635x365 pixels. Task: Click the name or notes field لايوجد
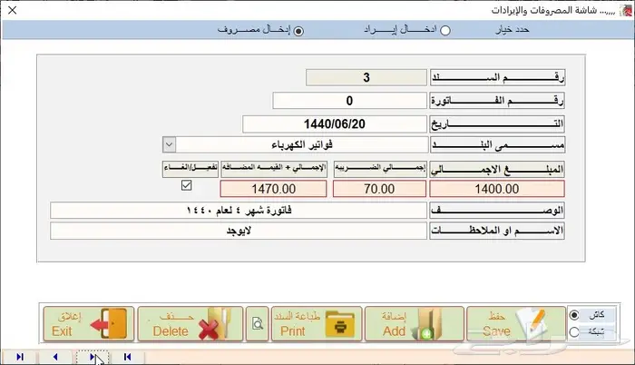tap(239, 231)
